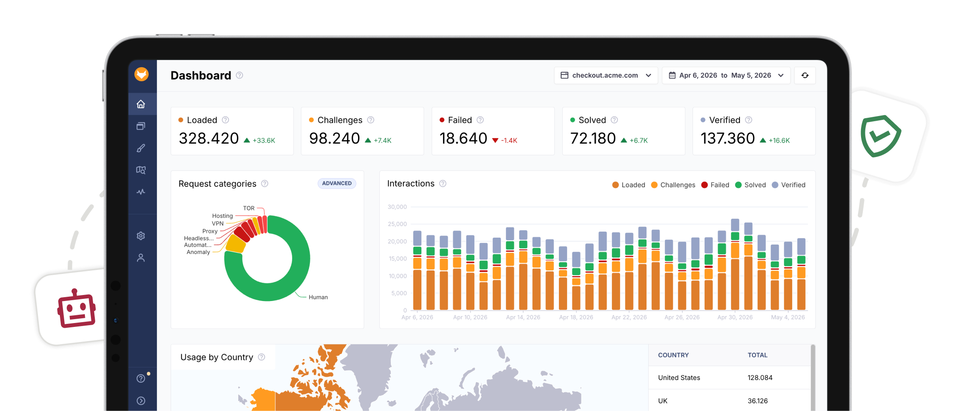Click info icon beside Challenges metric
This screenshot has width=955, height=411.
click(371, 120)
